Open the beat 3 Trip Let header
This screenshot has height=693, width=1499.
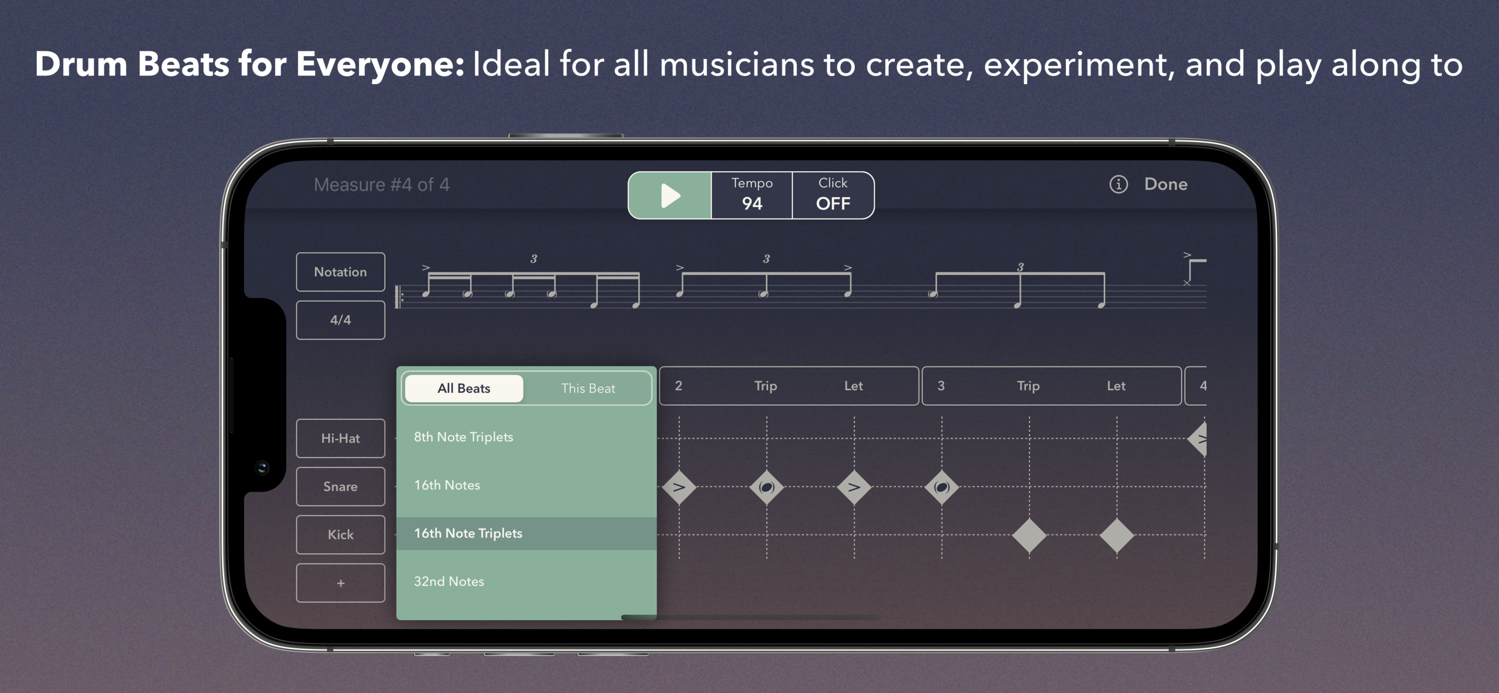point(1052,386)
